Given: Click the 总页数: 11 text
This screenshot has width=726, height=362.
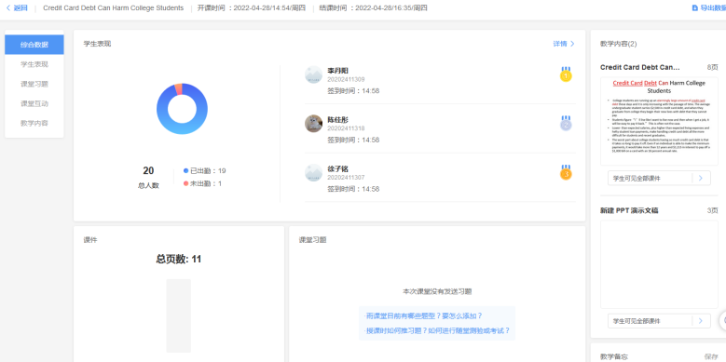Looking at the screenshot, I should click(x=179, y=259).
